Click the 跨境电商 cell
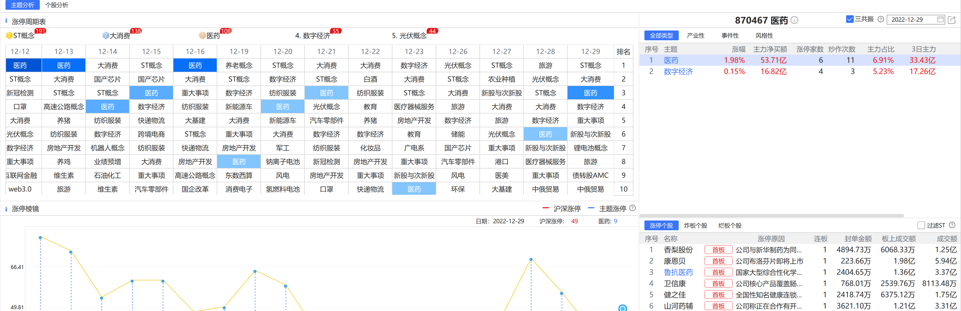The width and height of the screenshot is (961, 311). point(151,134)
